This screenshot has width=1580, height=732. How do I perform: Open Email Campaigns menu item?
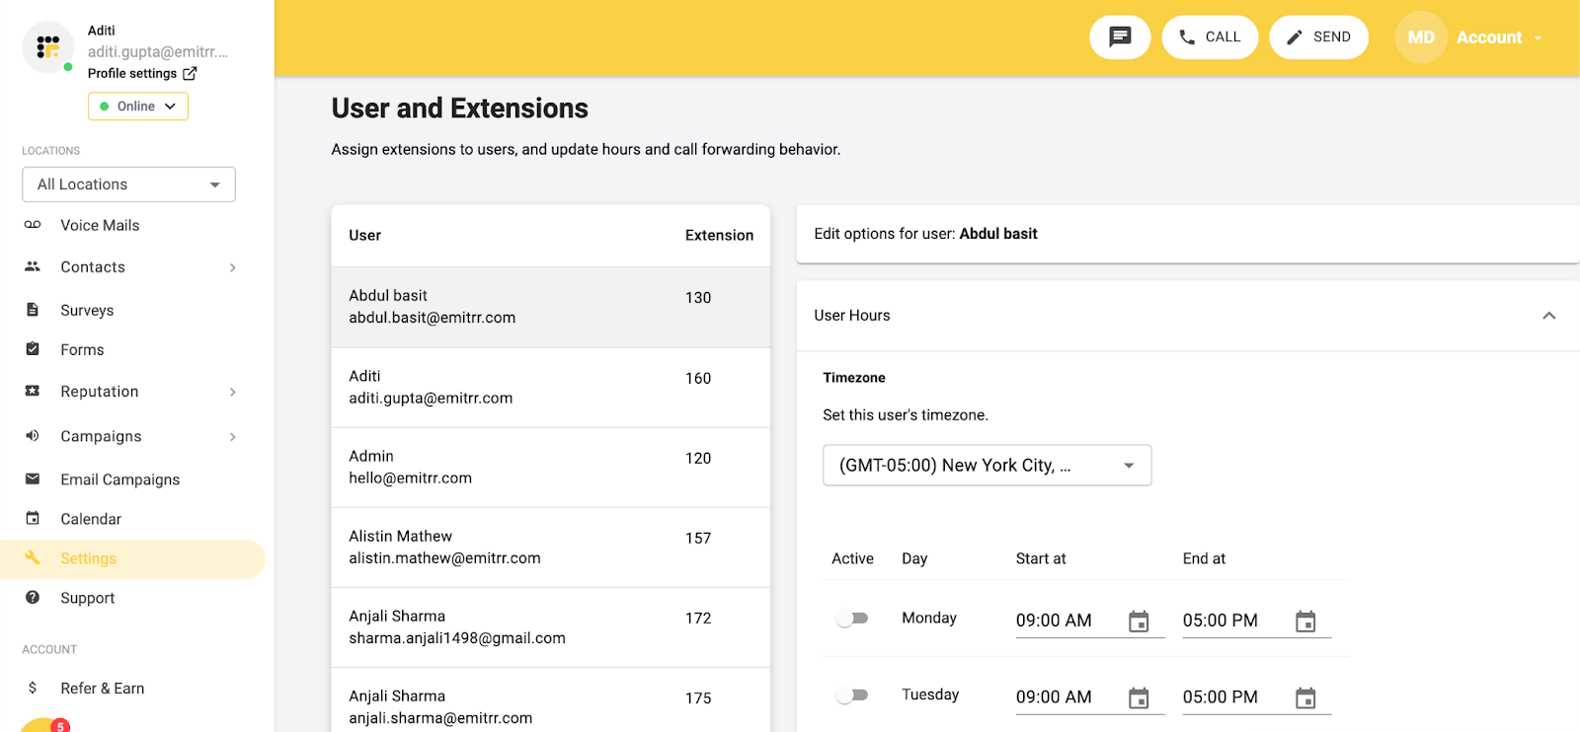(x=120, y=479)
